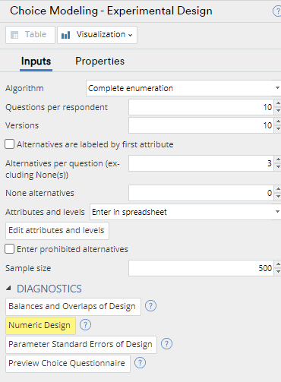Increase Questions per respondent stepper
Screen dimensions: 281x382
coord(278,103)
